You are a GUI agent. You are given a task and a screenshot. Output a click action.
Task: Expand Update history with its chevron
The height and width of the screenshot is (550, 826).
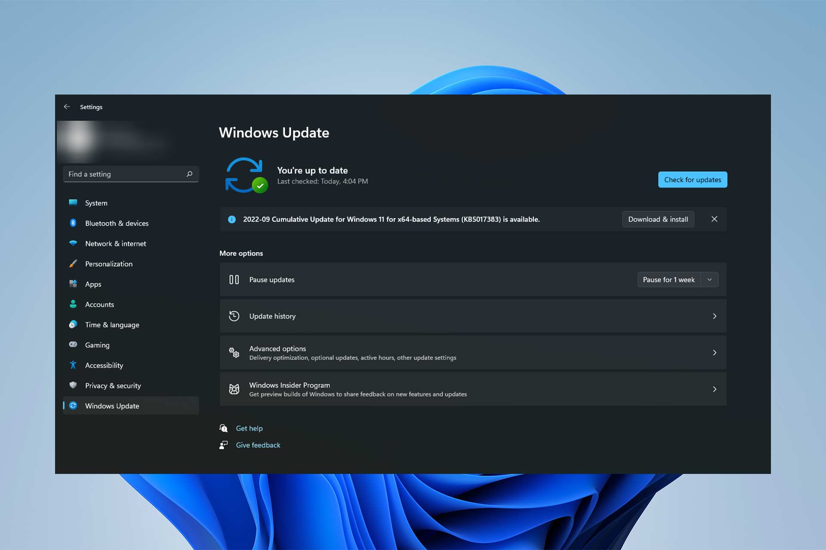point(715,316)
